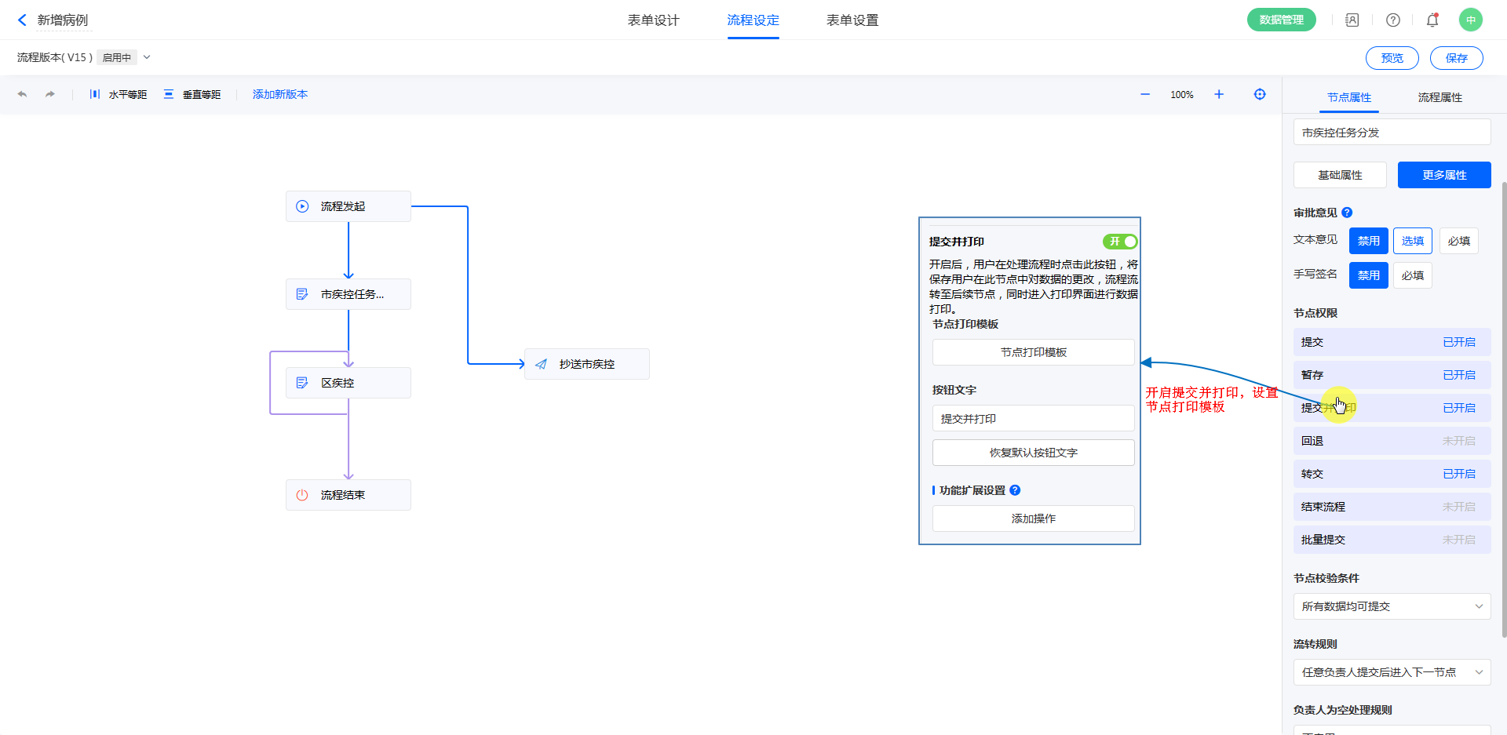Open the help question mark icon
Image resolution: width=1507 pixels, height=735 pixels.
coord(1393,20)
